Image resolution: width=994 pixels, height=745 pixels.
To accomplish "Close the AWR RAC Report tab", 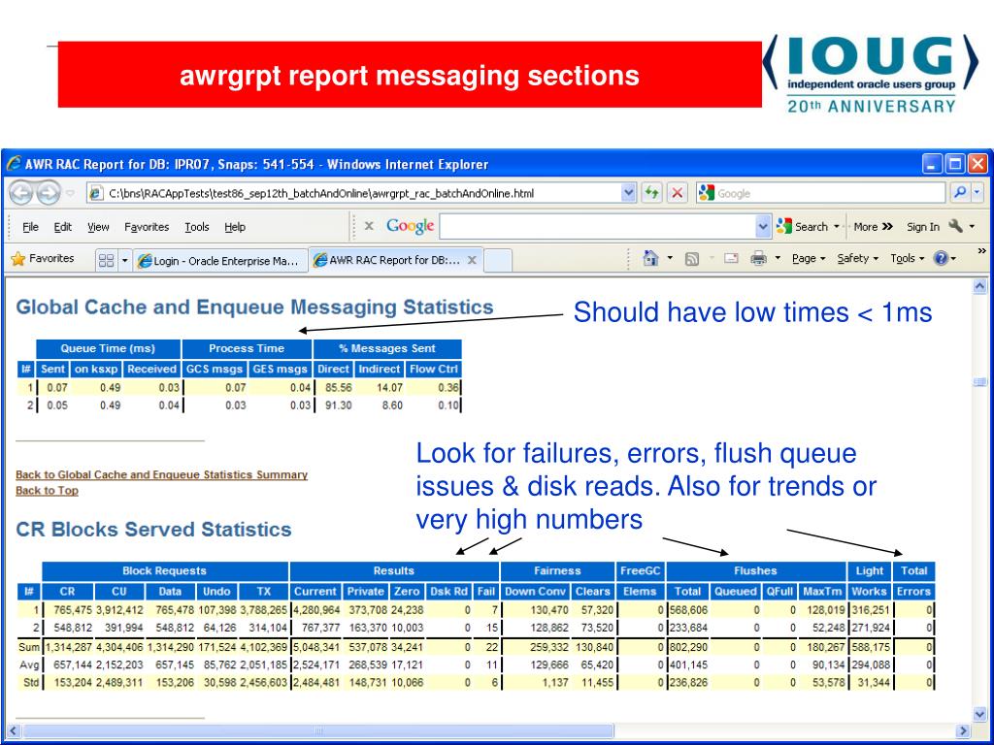I will [472, 260].
